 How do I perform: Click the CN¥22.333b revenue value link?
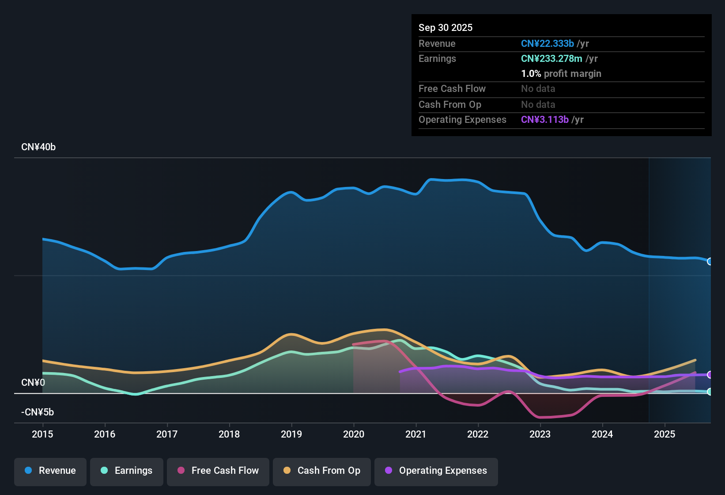tap(547, 43)
